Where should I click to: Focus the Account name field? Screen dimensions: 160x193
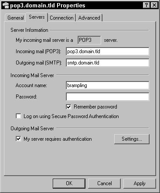107,85
